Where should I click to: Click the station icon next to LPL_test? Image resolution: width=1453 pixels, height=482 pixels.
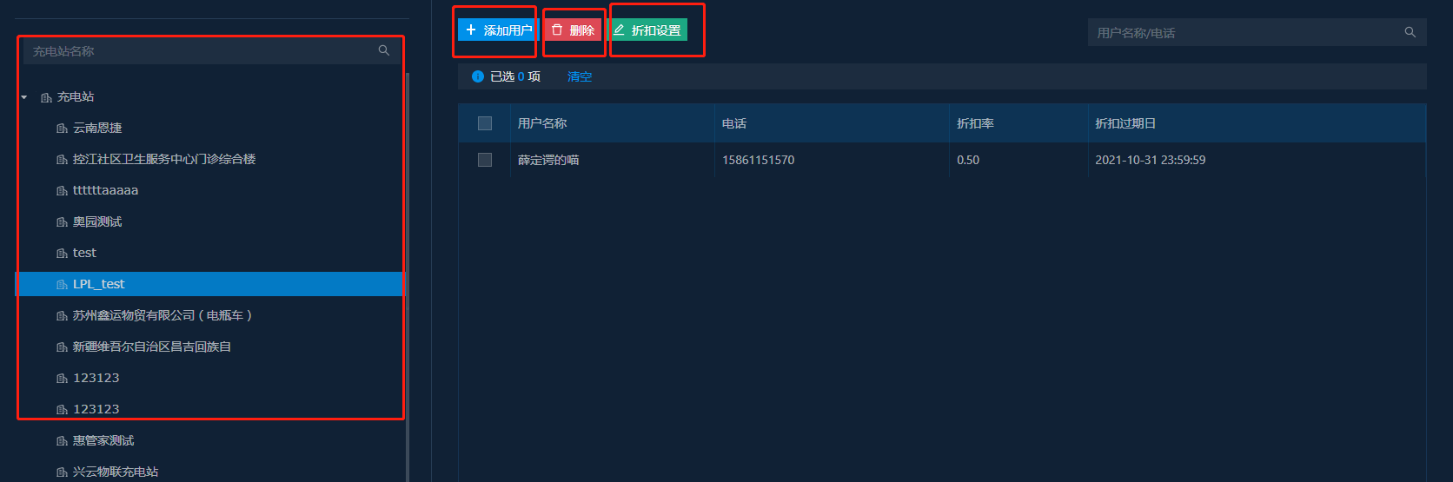(62, 285)
